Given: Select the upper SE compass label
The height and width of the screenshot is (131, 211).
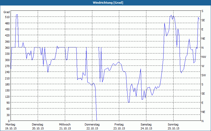Looking at the screenshot, I should 203,20.
